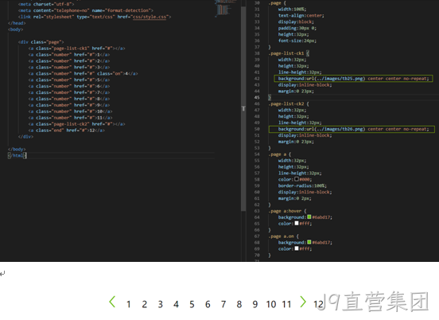Go to page number 5
Viewport: 439px width, 320px height.
[x=192, y=304]
